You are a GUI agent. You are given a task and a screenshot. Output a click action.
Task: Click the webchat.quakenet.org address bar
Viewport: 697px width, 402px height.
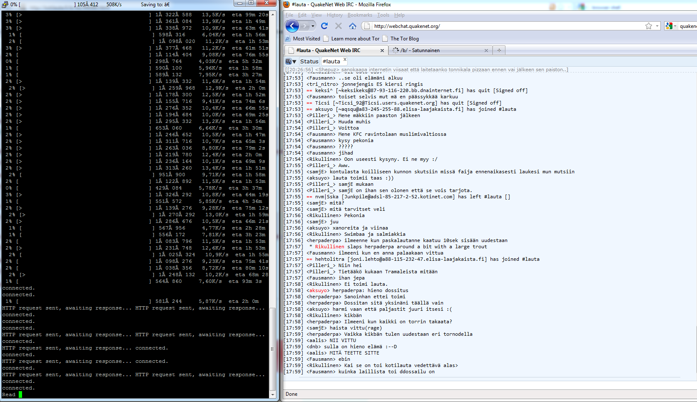click(500, 26)
